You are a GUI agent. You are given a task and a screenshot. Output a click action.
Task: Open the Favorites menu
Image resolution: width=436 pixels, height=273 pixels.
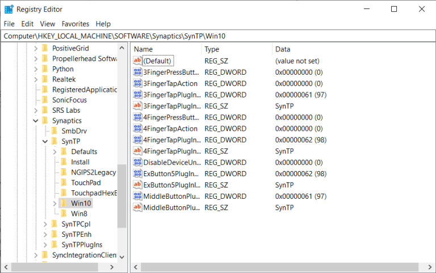coord(76,24)
